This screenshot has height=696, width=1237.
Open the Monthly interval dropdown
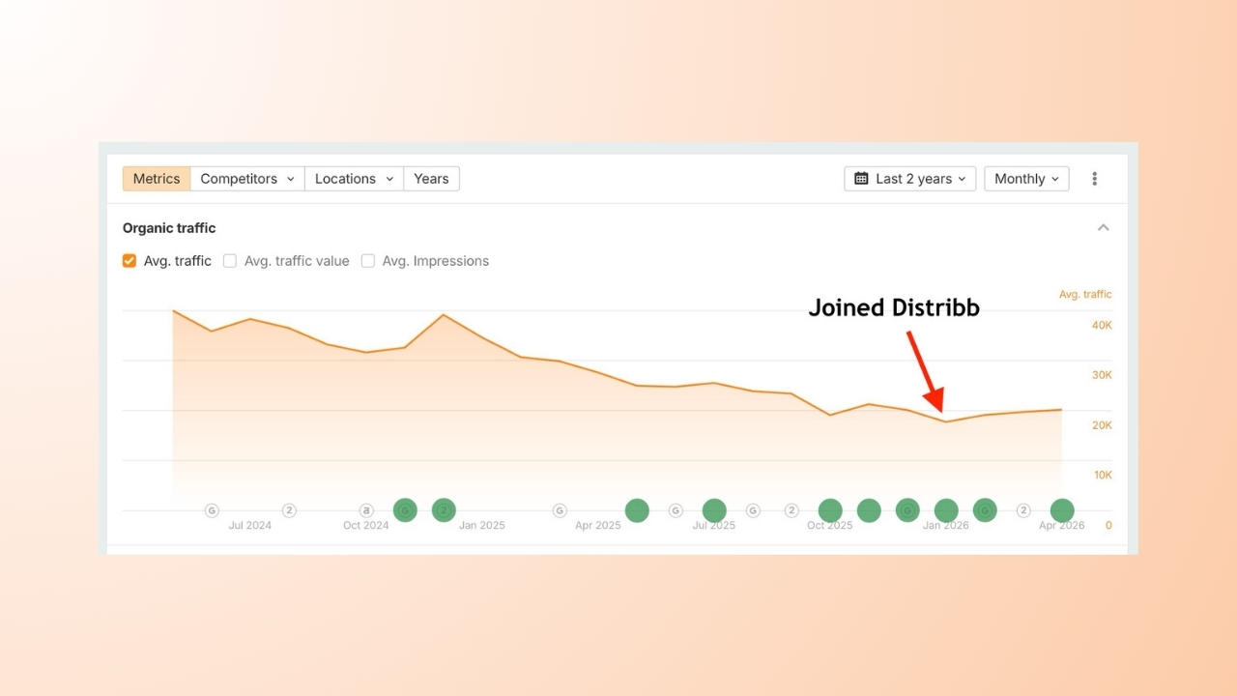[1026, 179]
